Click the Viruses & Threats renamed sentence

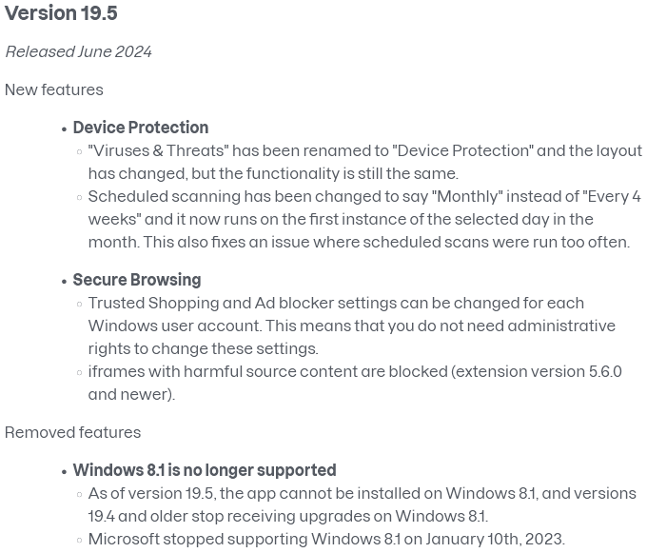(365, 162)
